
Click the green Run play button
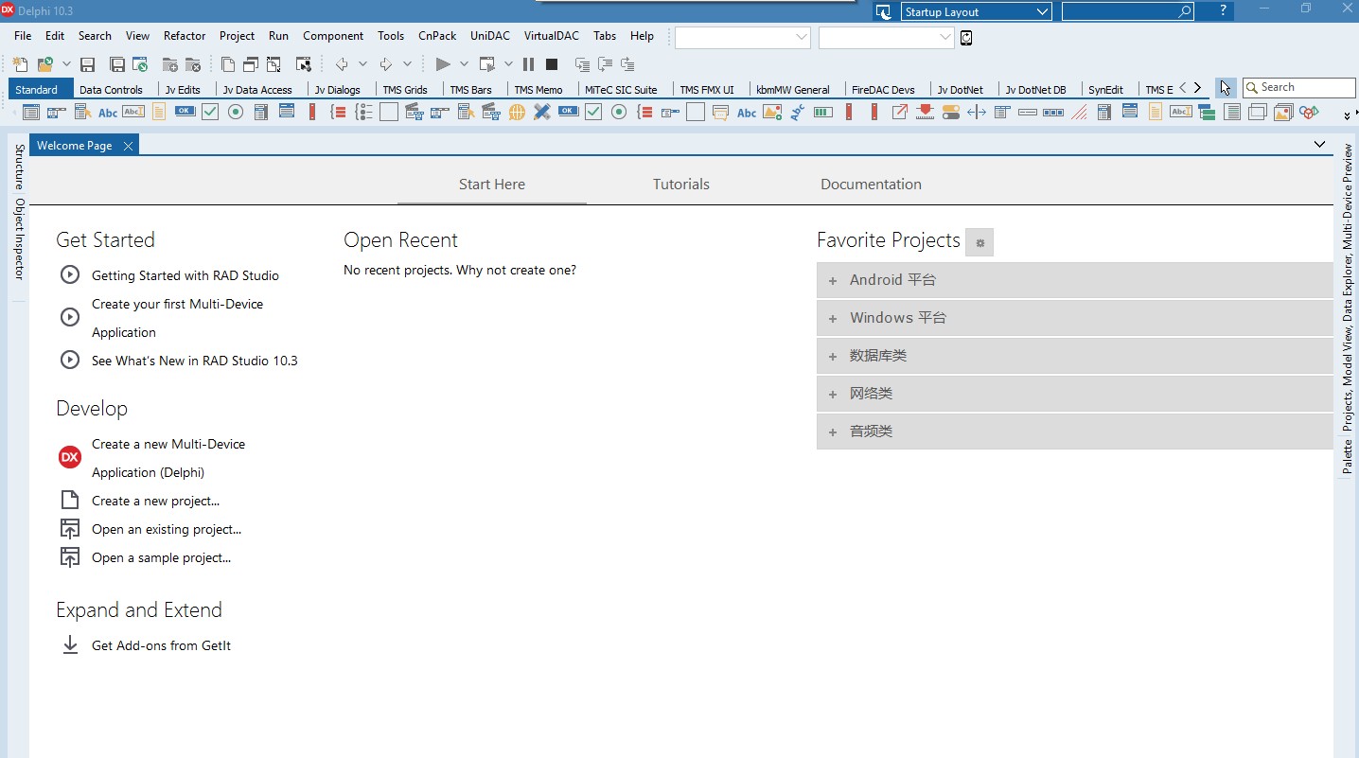pos(443,64)
